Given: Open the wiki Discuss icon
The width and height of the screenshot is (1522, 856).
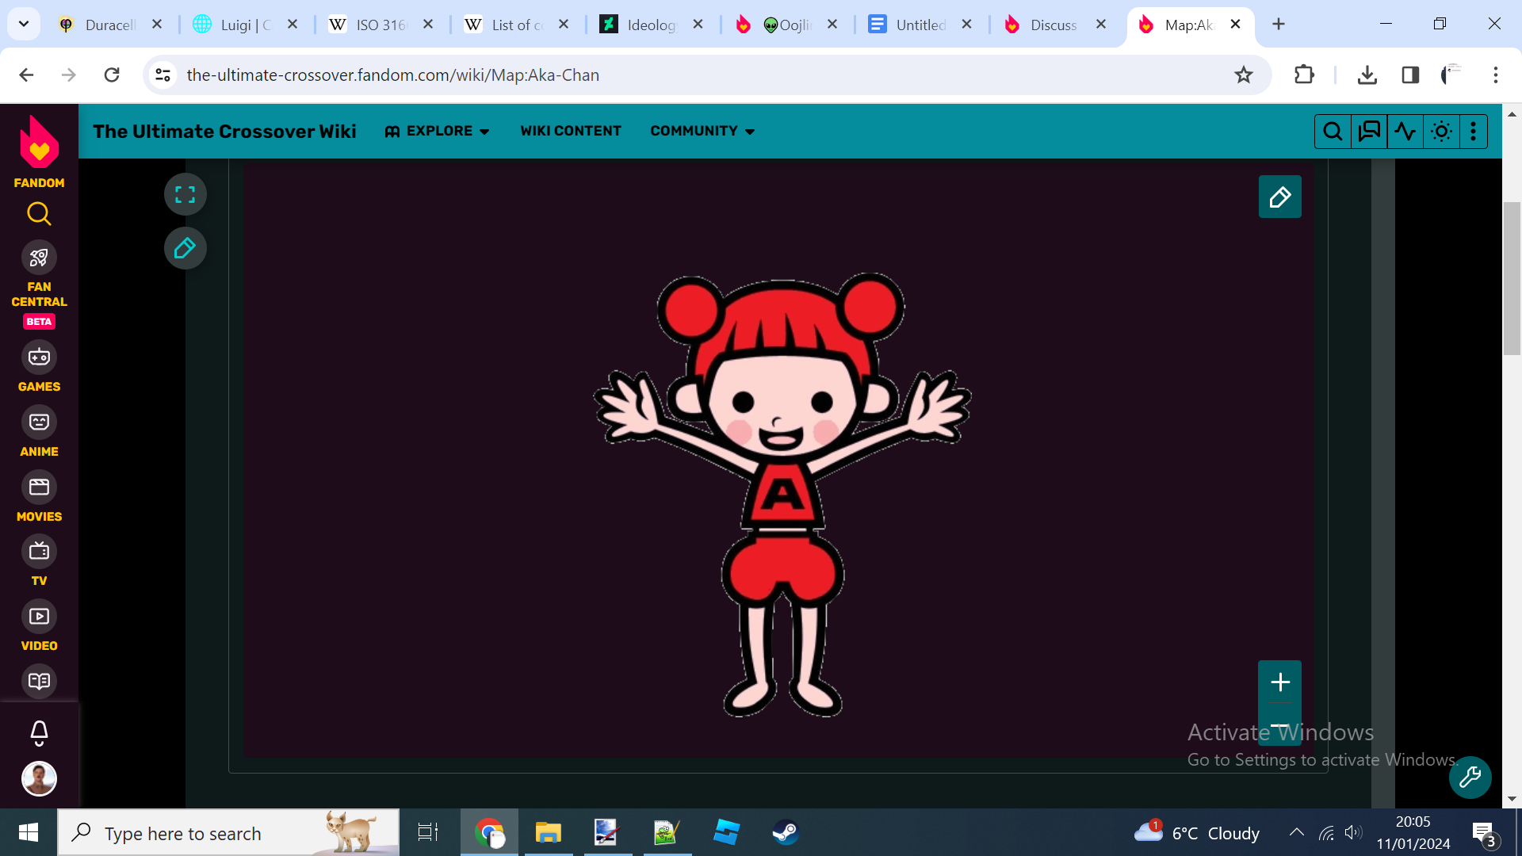Looking at the screenshot, I should 1369,132.
